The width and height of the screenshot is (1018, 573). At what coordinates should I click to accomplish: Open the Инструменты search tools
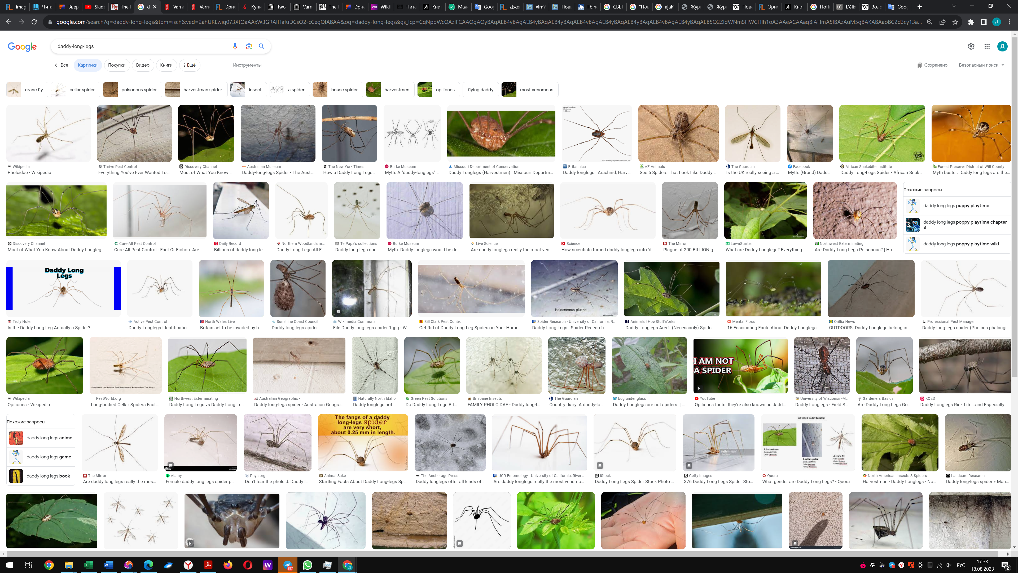click(x=247, y=65)
